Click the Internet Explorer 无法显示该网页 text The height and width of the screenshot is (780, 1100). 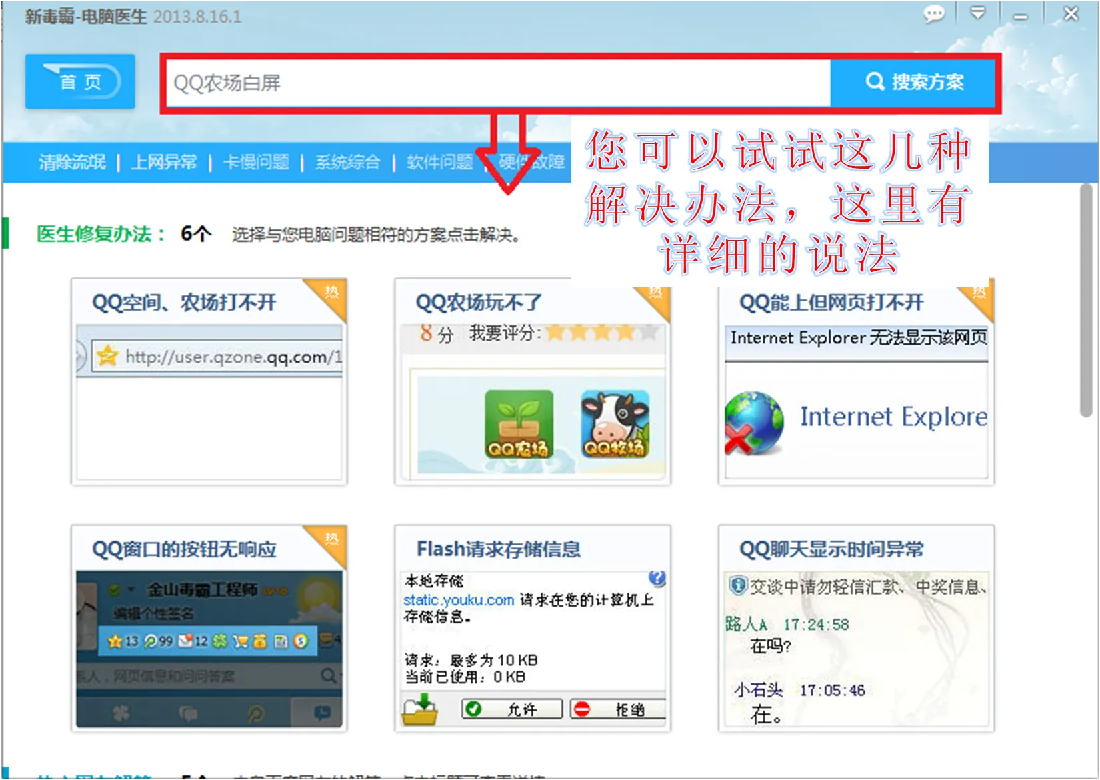[x=859, y=338]
